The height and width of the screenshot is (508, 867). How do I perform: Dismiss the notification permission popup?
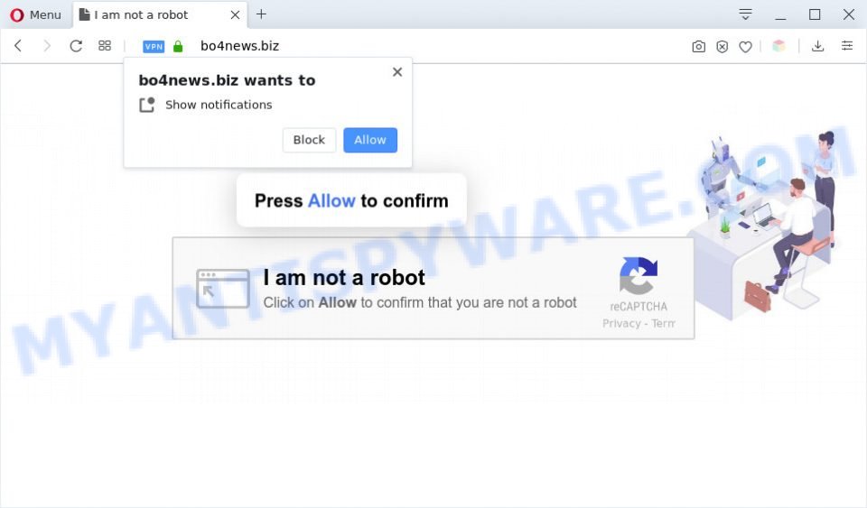[x=397, y=72]
